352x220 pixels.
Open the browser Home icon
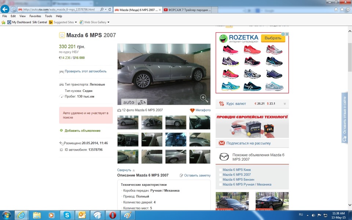click(336, 10)
